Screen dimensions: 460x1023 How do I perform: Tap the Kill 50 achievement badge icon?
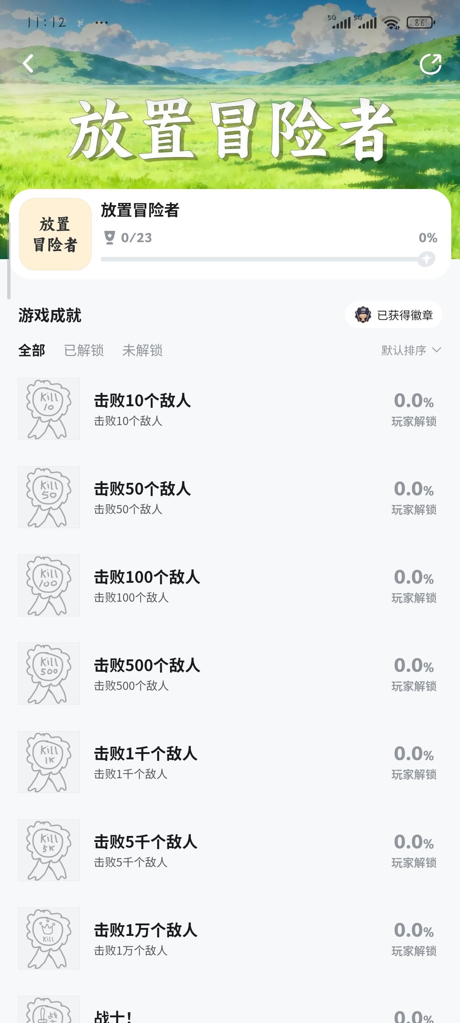coord(49,497)
